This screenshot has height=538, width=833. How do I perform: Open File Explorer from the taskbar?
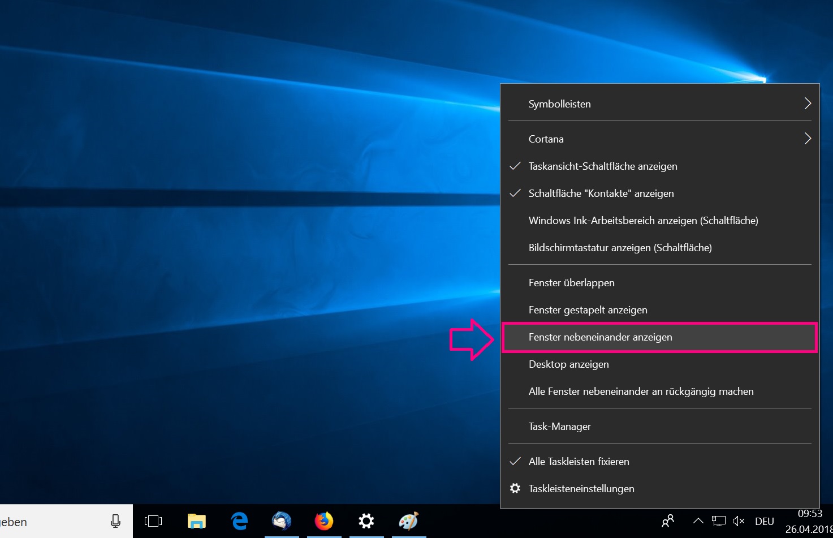click(x=197, y=521)
